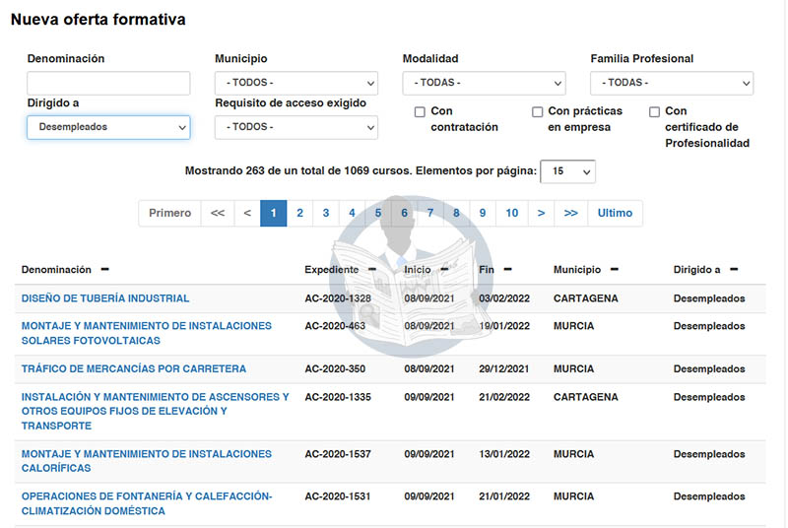Go to page 8 of results
The image size is (788, 528).
(456, 213)
